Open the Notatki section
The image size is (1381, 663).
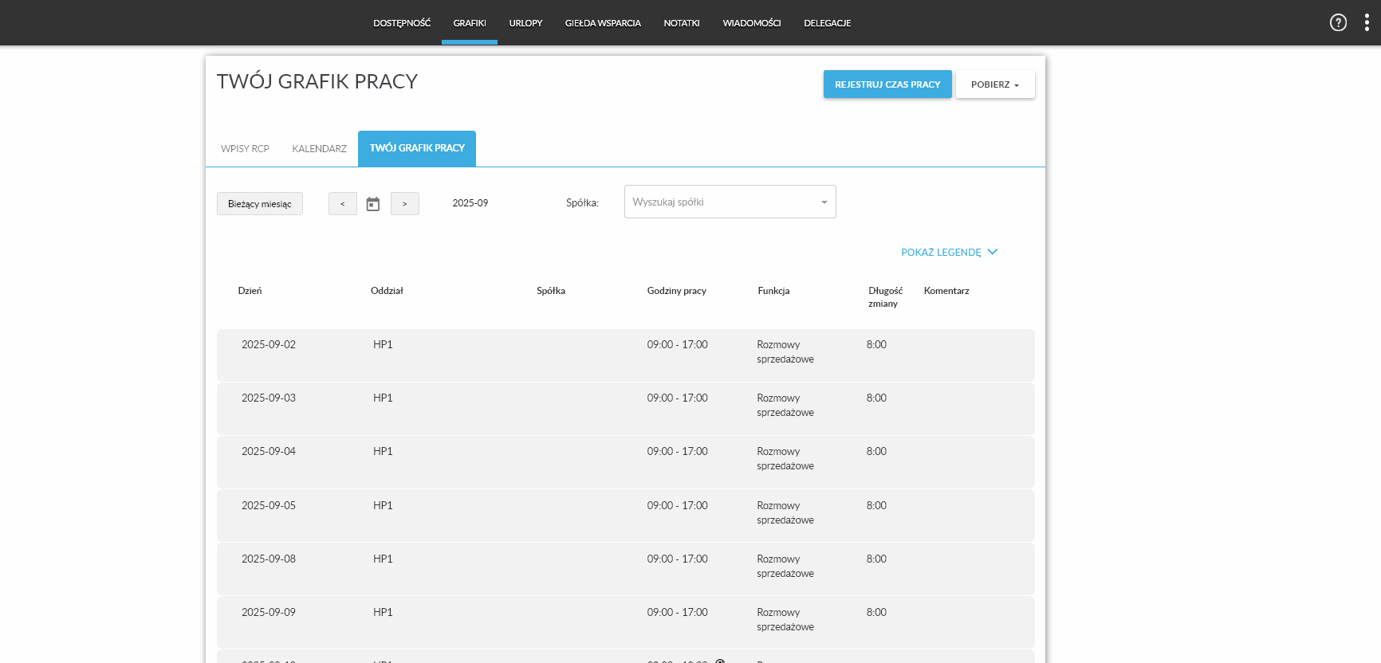coord(682,23)
